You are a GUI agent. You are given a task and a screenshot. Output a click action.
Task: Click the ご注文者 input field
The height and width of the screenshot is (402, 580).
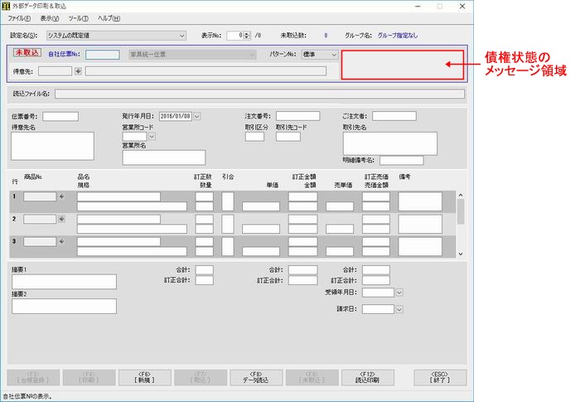tap(394, 116)
